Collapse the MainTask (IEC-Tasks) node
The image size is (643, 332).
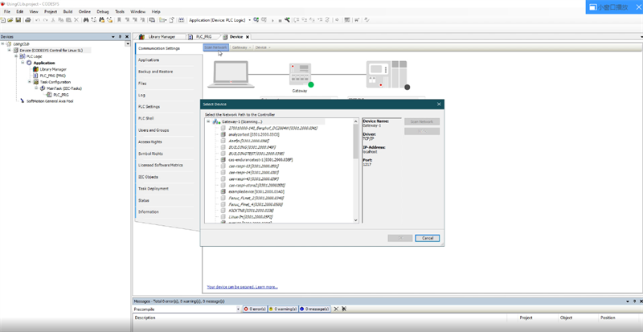[x=36, y=88]
